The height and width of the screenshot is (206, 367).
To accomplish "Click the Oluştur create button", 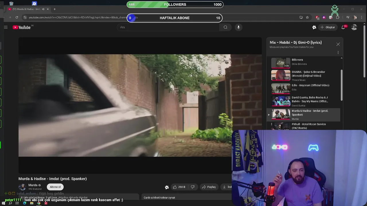I will coord(327,27).
